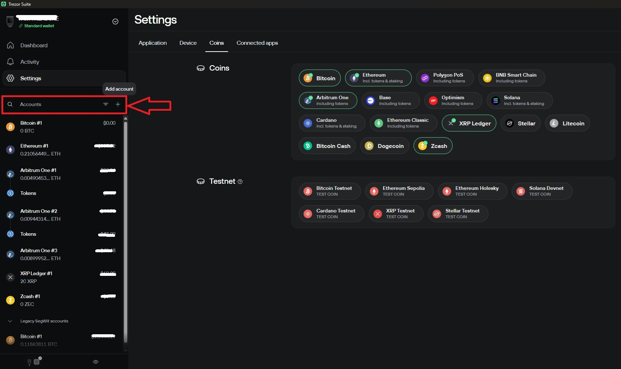Enable the Optimism coin
621x369 pixels.
tap(453, 101)
